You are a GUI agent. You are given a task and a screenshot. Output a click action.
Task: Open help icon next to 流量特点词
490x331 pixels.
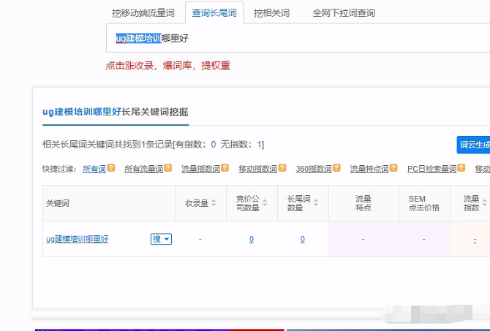point(393,168)
